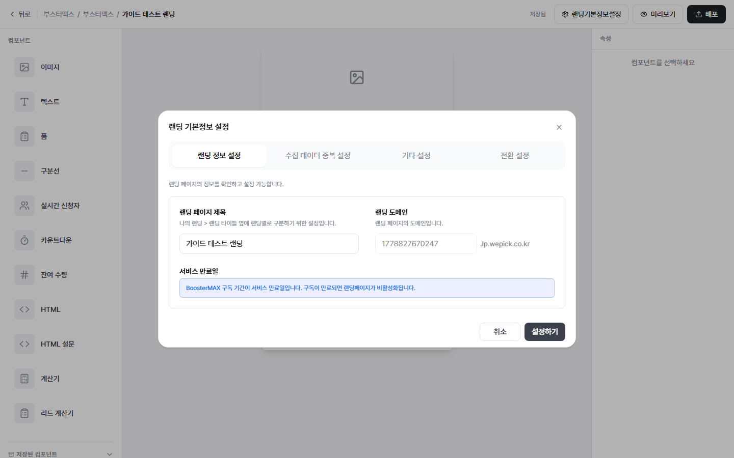Click the .lp.wepick.co.kr domain suffix
This screenshot has width=734, height=458.
click(505, 244)
